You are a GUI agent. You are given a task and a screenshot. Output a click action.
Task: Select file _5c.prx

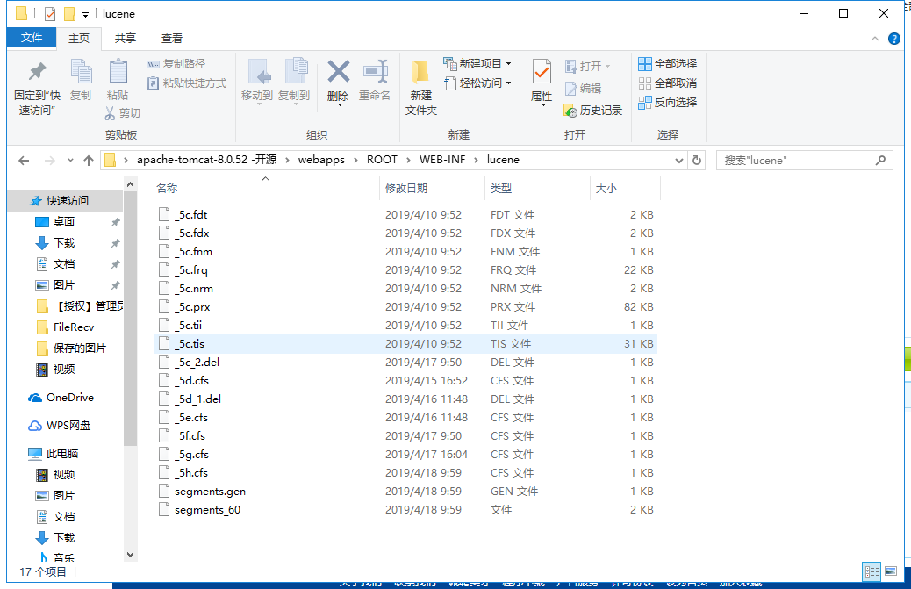(x=405, y=307)
